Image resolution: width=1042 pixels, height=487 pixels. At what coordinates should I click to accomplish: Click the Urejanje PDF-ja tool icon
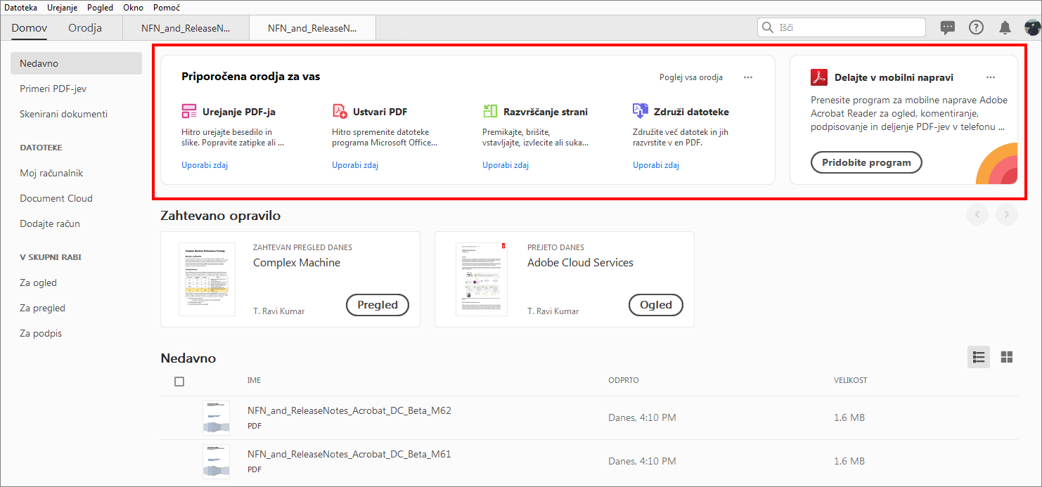pyautogui.click(x=189, y=111)
